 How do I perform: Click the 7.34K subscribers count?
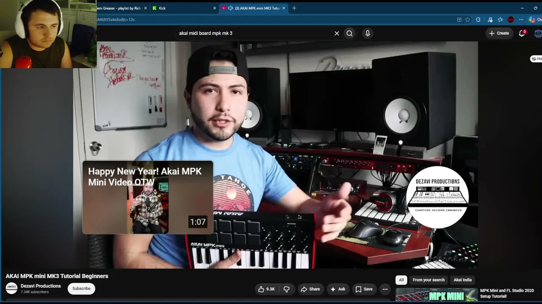pos(35,292)
